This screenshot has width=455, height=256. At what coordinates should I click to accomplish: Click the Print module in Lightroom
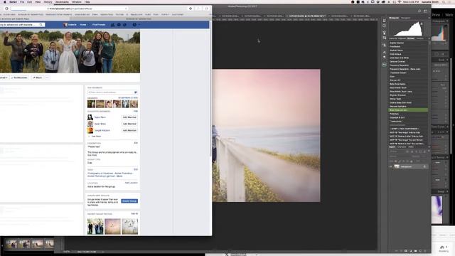point(436,15)
